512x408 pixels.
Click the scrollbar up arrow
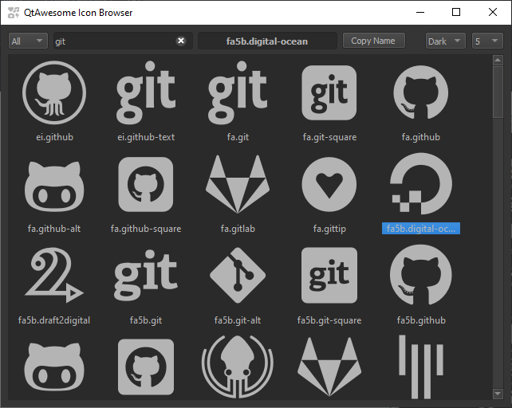point(498,60)
